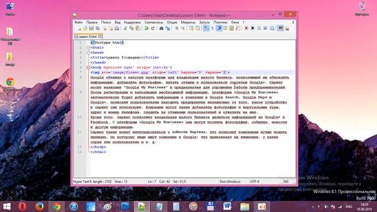Toggle show all characters icon

212,28
